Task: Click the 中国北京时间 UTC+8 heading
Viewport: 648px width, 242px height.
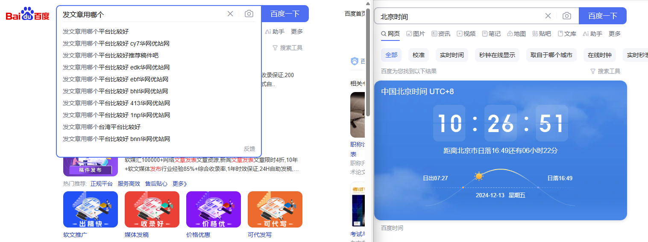Action: click(417, 92)
